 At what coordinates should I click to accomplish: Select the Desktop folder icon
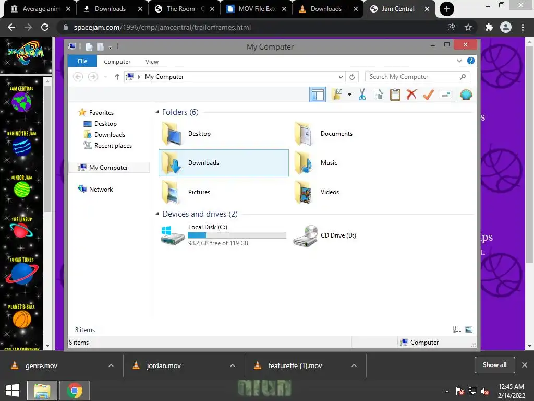[x=172, y=134]
